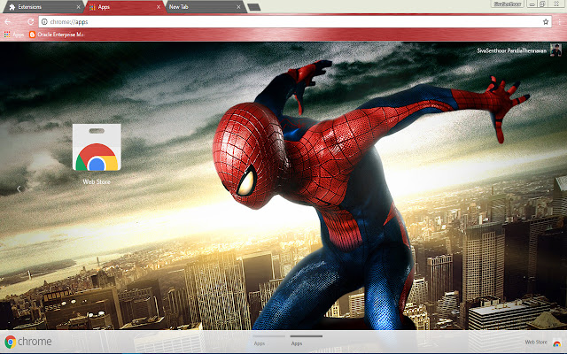The width and height of the screenshot is (567, 354).
Task: Go back with the back arrow
Action: point(8,21)
